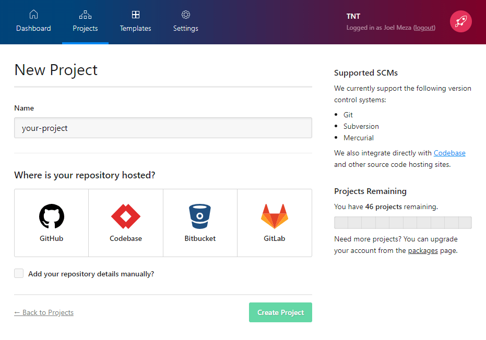
Task: Open the Dashboard nav label
Action: pyautogui.click(x=33, y=28)
